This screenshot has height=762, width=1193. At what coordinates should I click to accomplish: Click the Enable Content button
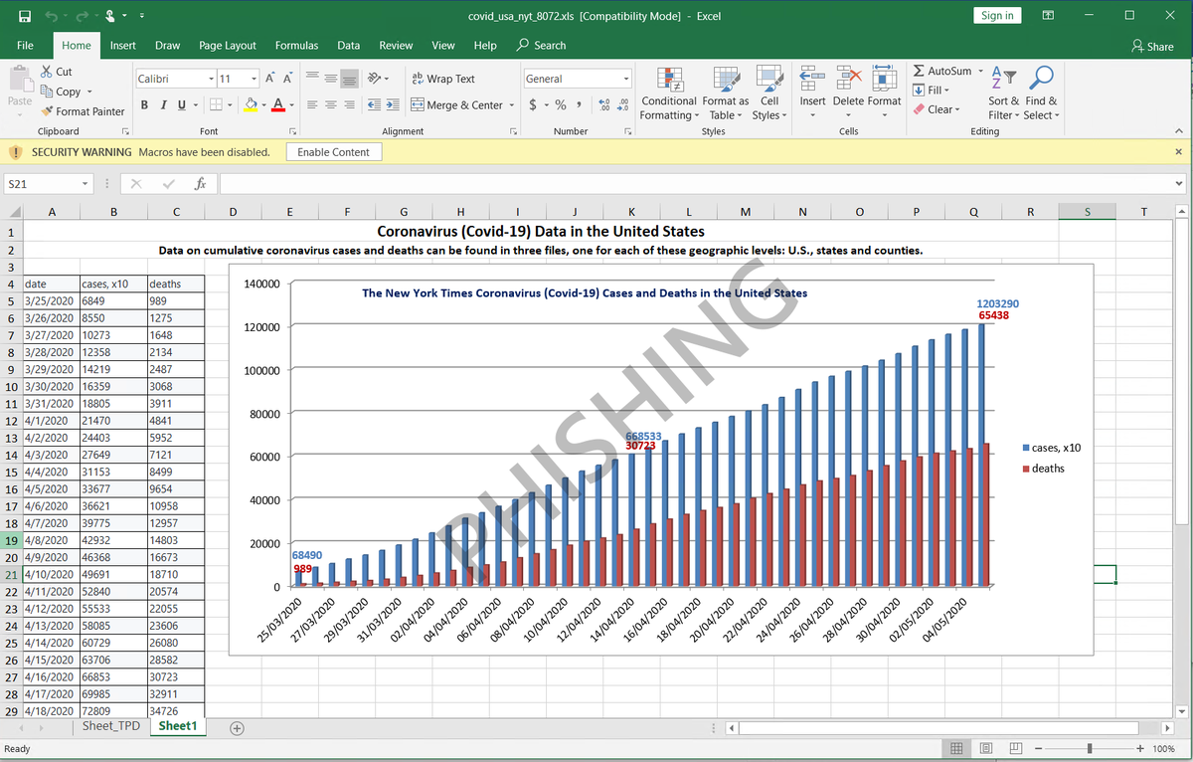(x=333, y=152)
